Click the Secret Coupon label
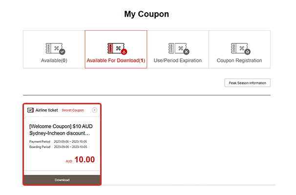 click(73, 110)
